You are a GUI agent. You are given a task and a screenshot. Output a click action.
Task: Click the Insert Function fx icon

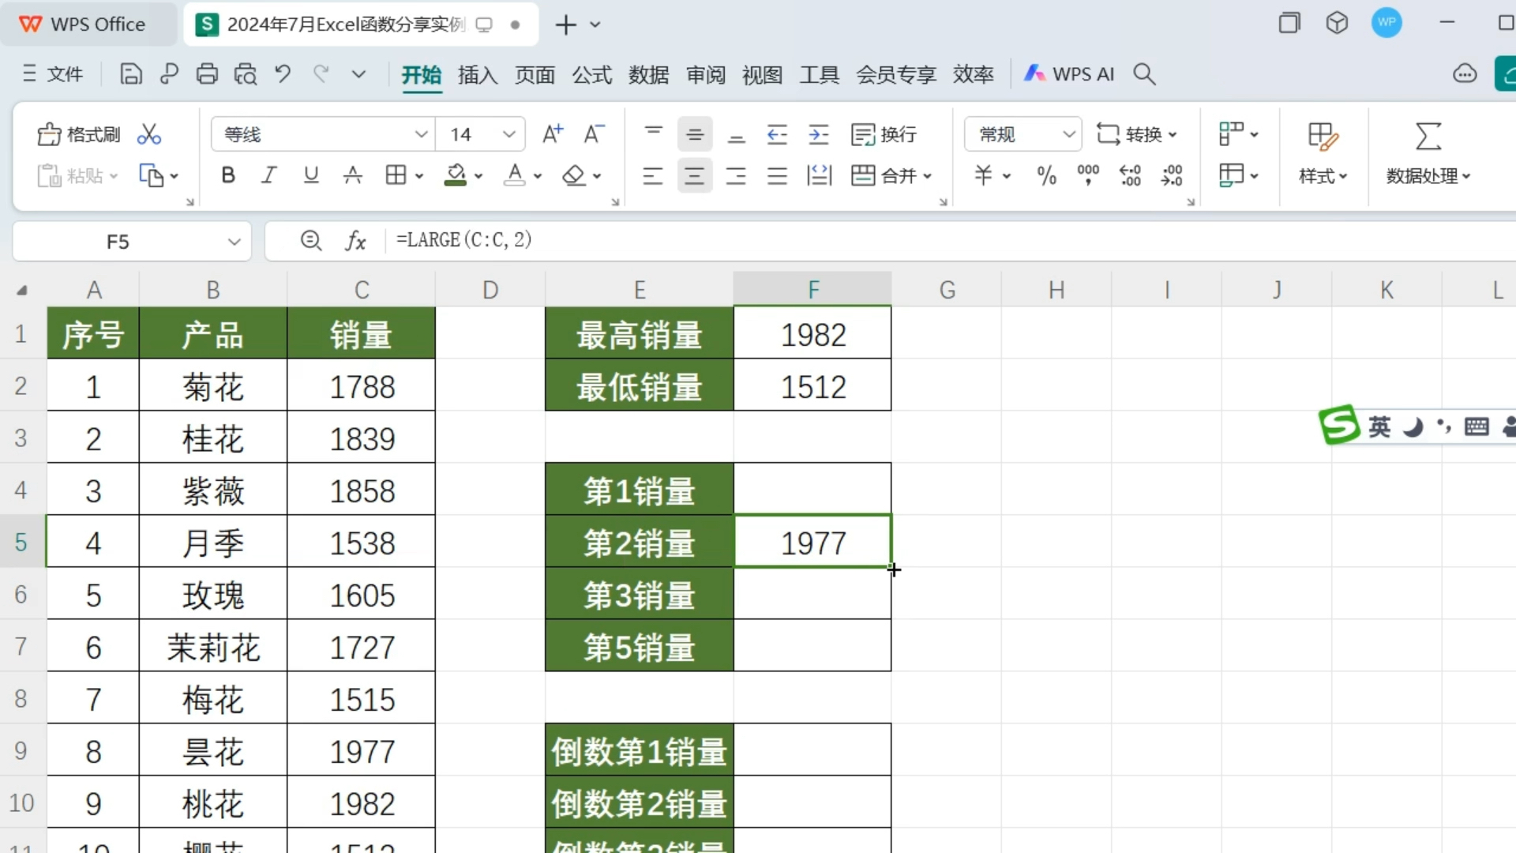pos(356,241)
